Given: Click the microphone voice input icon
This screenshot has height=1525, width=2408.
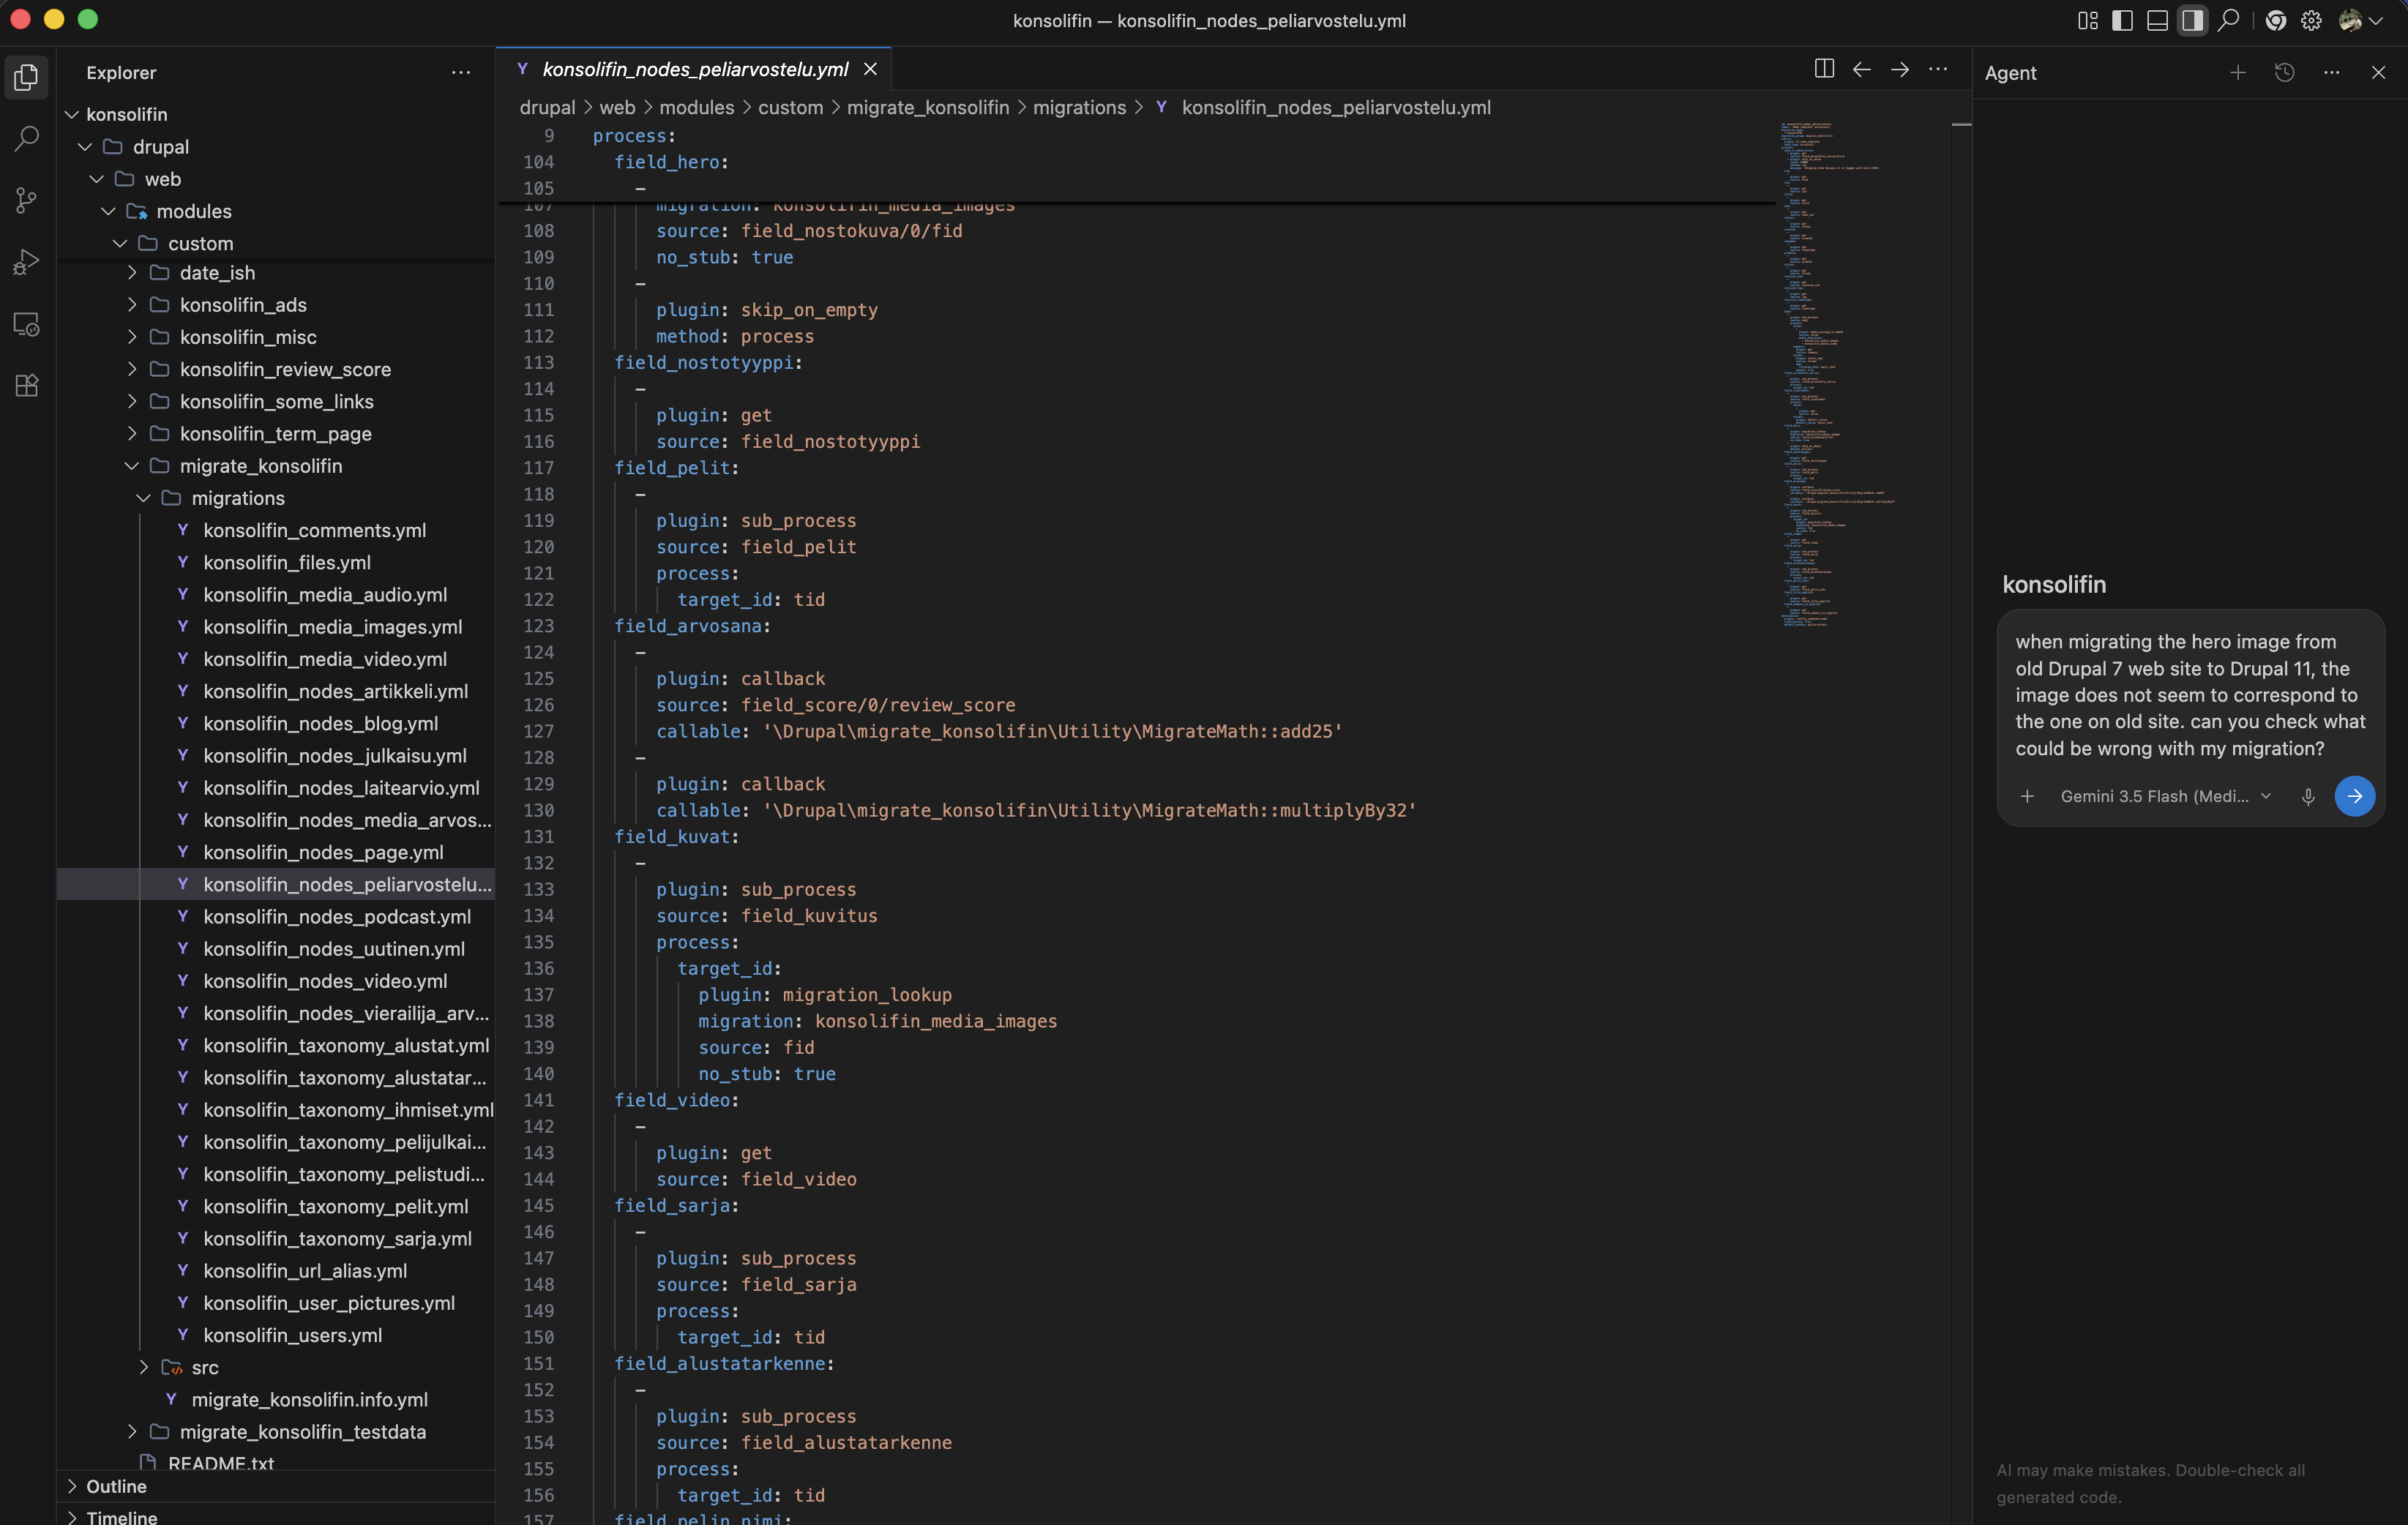Looking at the screenshot, I should coord(2307,796).
